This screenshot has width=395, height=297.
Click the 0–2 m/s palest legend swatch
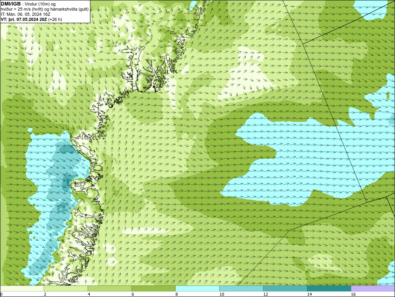coord(22,288)
